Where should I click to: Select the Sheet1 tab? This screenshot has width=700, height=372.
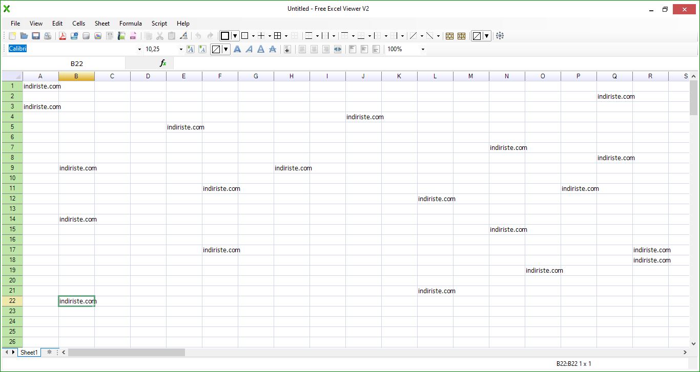point(29,352)
